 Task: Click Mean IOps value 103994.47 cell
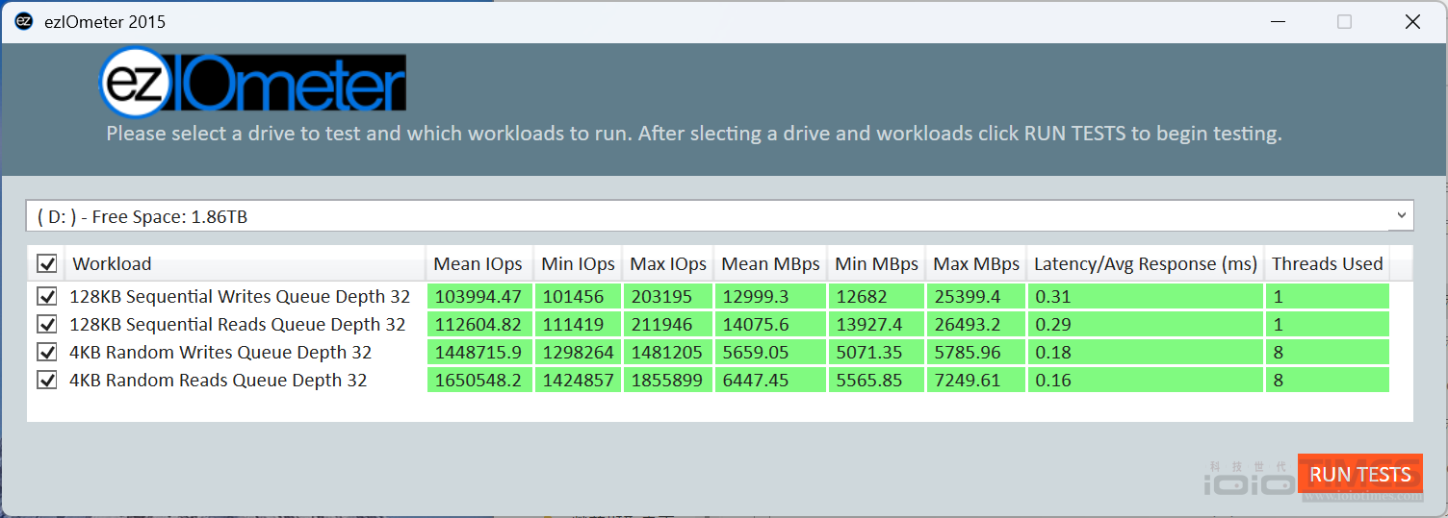pyautogui.click(x=478, y=297)
